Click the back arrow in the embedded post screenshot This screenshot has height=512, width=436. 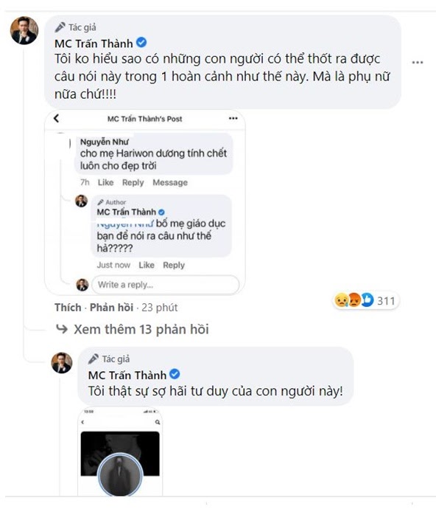pyautogui.click(x=57, y=118)
